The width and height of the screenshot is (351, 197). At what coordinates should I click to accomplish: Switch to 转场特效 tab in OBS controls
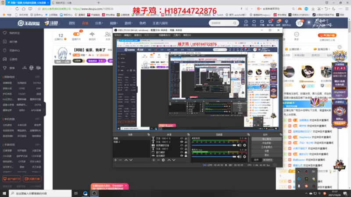[268, 160]
